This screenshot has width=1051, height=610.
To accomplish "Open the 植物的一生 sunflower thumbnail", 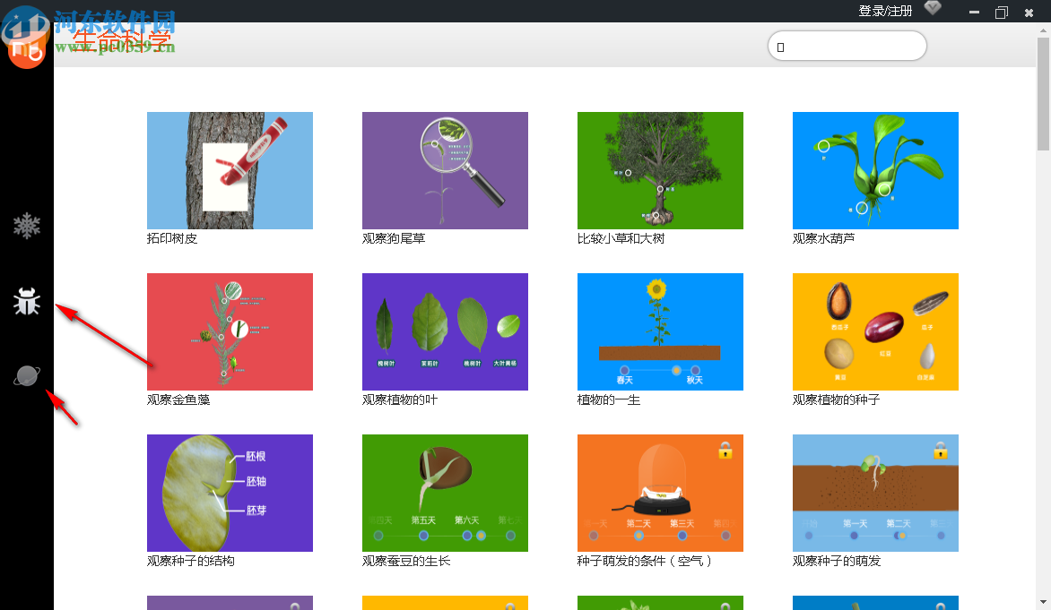I will click(x=660, y=331).
